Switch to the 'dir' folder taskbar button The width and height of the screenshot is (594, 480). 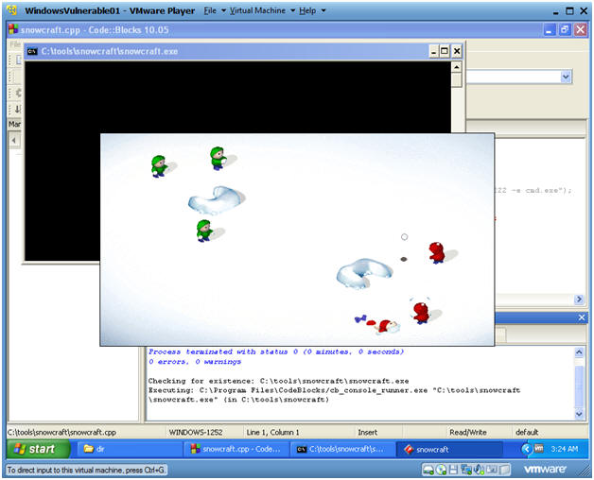click(x=129, y=449)
